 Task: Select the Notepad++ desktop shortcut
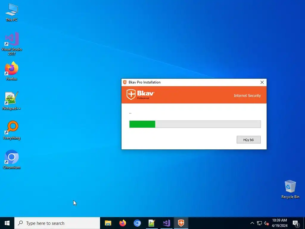[x=12, y=100]
